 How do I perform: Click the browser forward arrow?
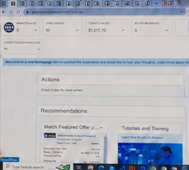(11, 12)
